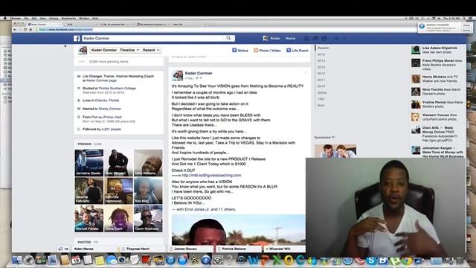
Task: Open Jermaine Steele friend thumbnail
Action: click(89, 162)
